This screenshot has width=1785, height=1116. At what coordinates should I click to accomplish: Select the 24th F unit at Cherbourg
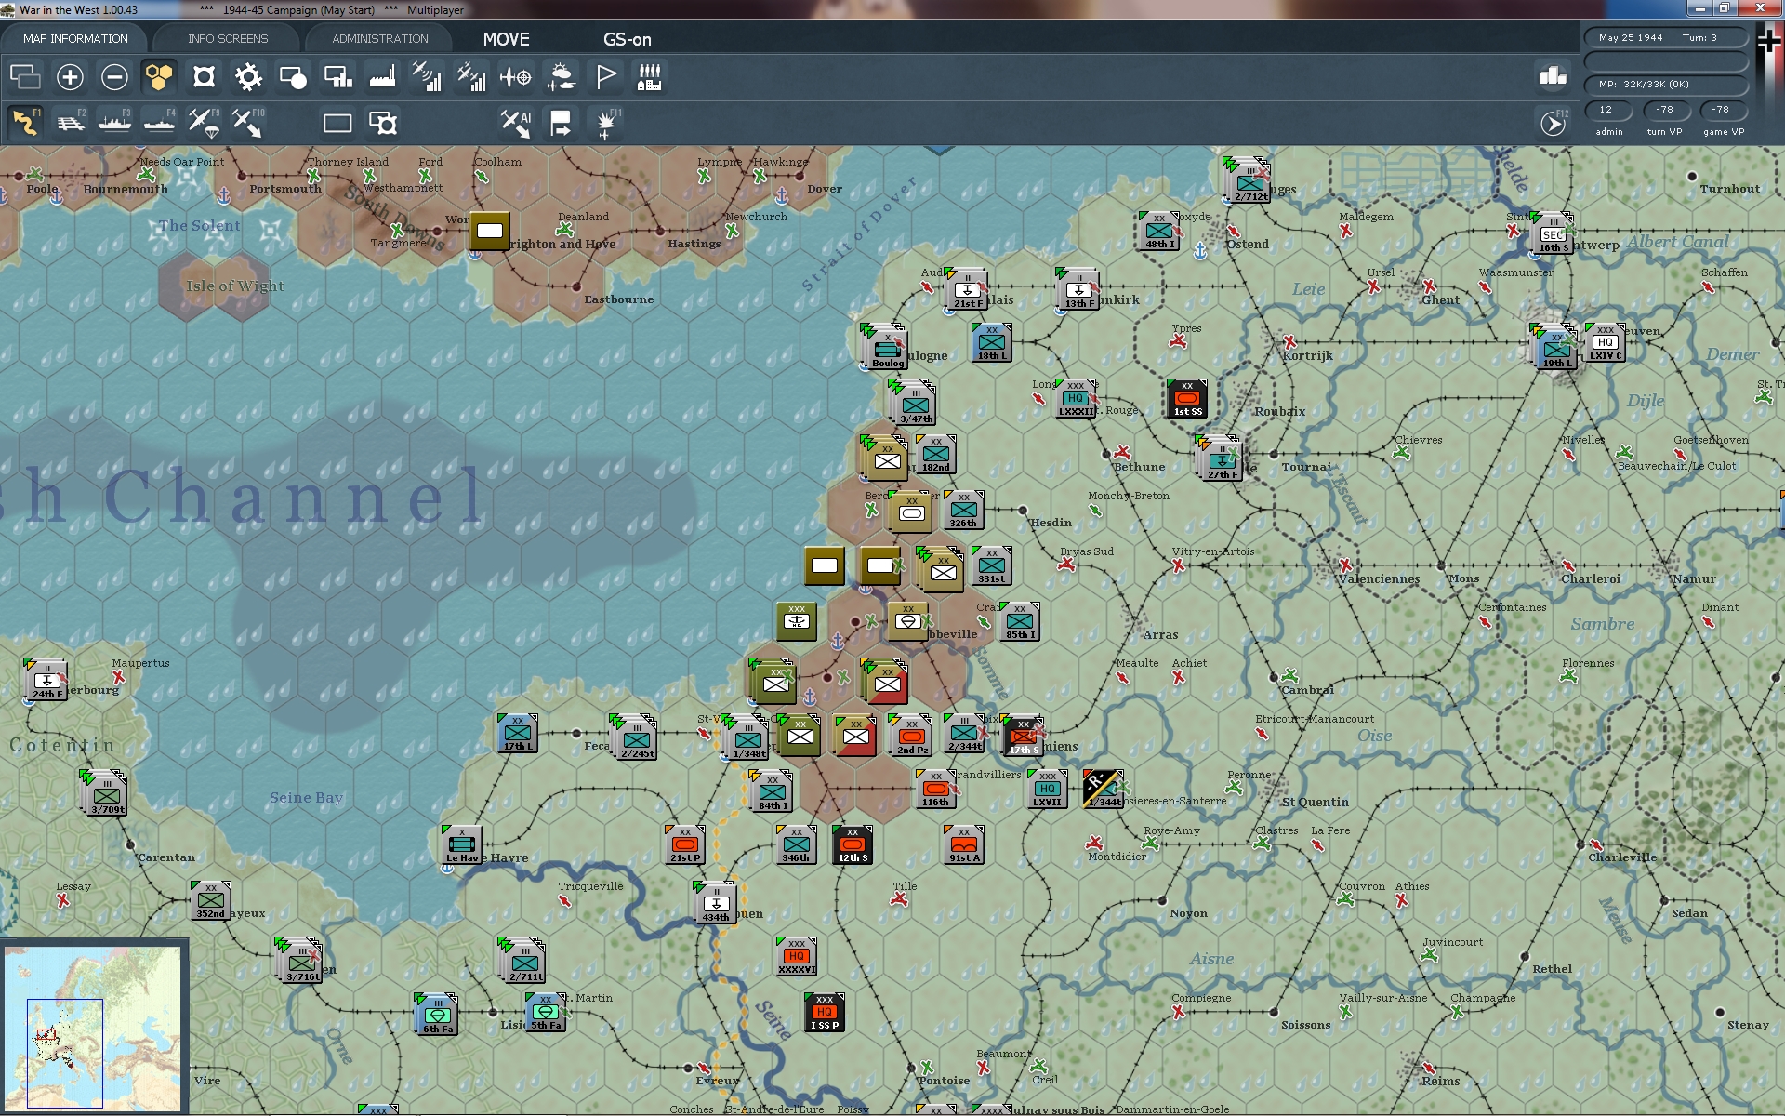47,680
